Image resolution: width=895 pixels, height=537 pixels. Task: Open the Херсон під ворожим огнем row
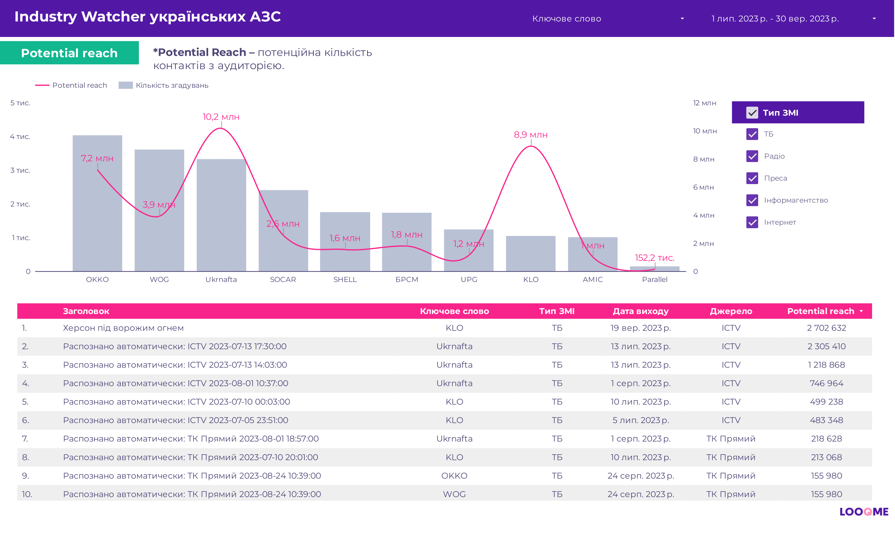[x=123, y=328]
